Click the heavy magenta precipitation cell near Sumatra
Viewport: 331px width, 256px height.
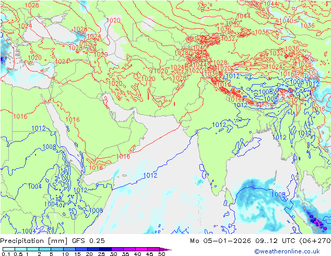click(x=317, y=222)
